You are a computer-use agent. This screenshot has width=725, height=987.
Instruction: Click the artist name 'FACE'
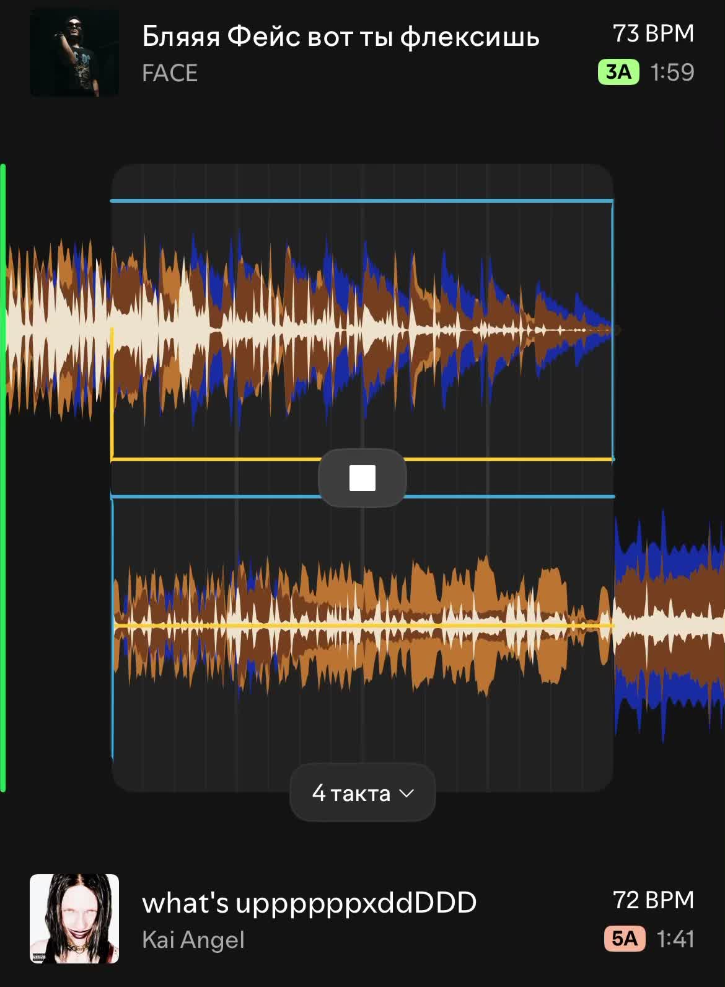pos(170,73)
